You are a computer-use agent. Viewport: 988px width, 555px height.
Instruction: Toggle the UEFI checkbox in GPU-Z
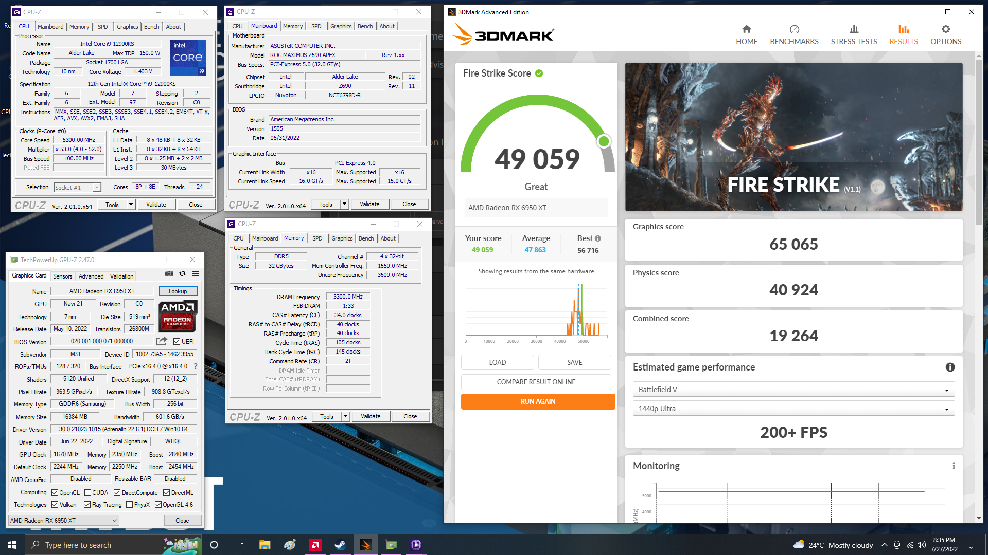click(177, 342)
